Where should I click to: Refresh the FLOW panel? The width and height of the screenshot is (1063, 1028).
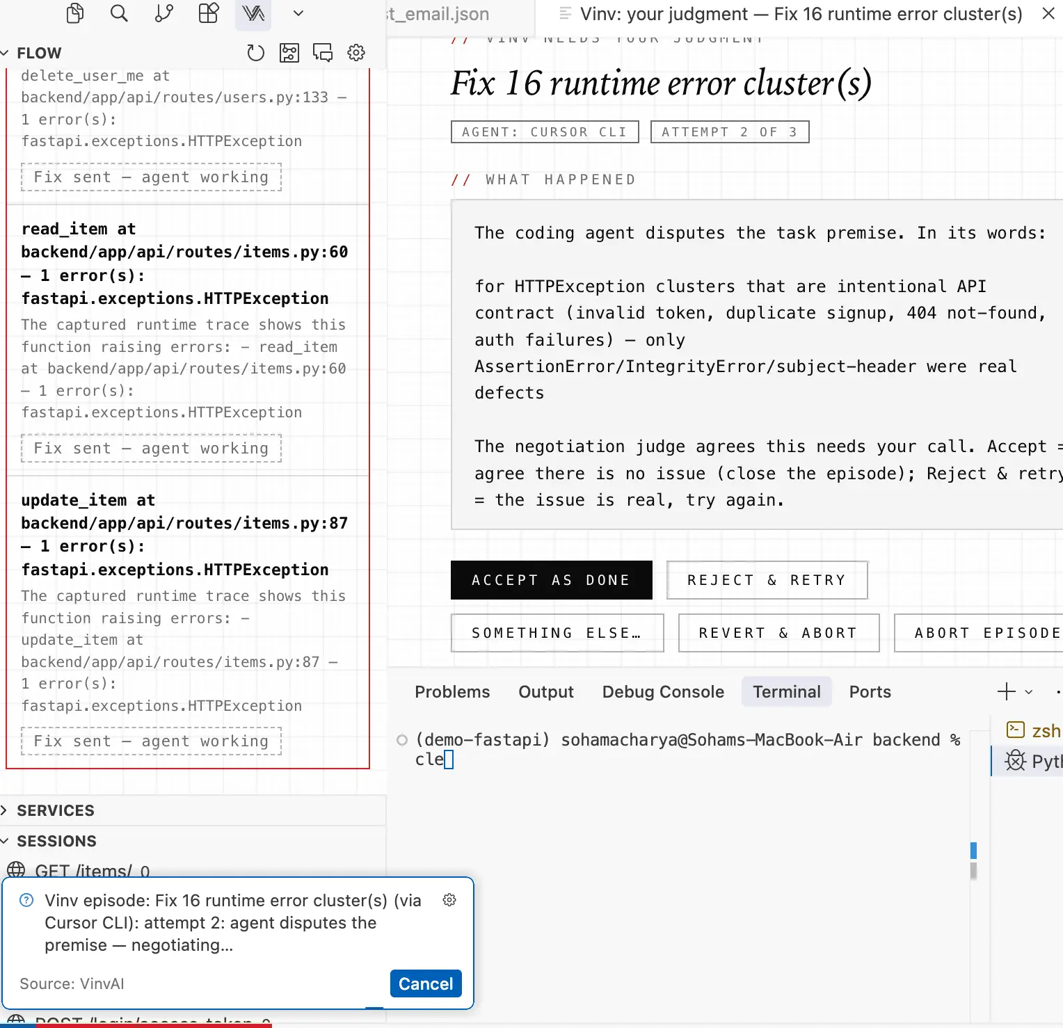(256, 53)
